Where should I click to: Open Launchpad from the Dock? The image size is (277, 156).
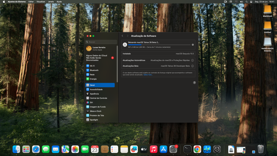click(x=26, y=149)
